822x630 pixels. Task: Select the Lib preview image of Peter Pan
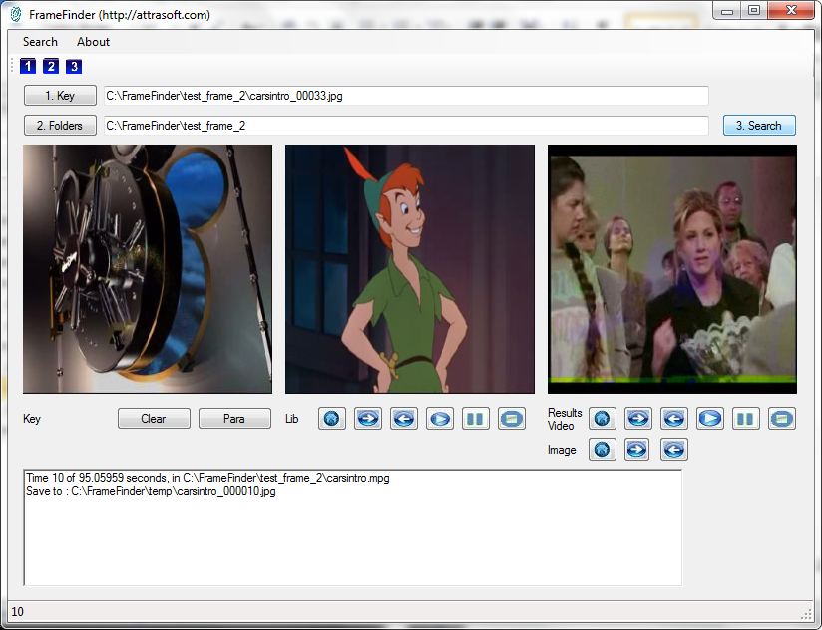[410, 269]
